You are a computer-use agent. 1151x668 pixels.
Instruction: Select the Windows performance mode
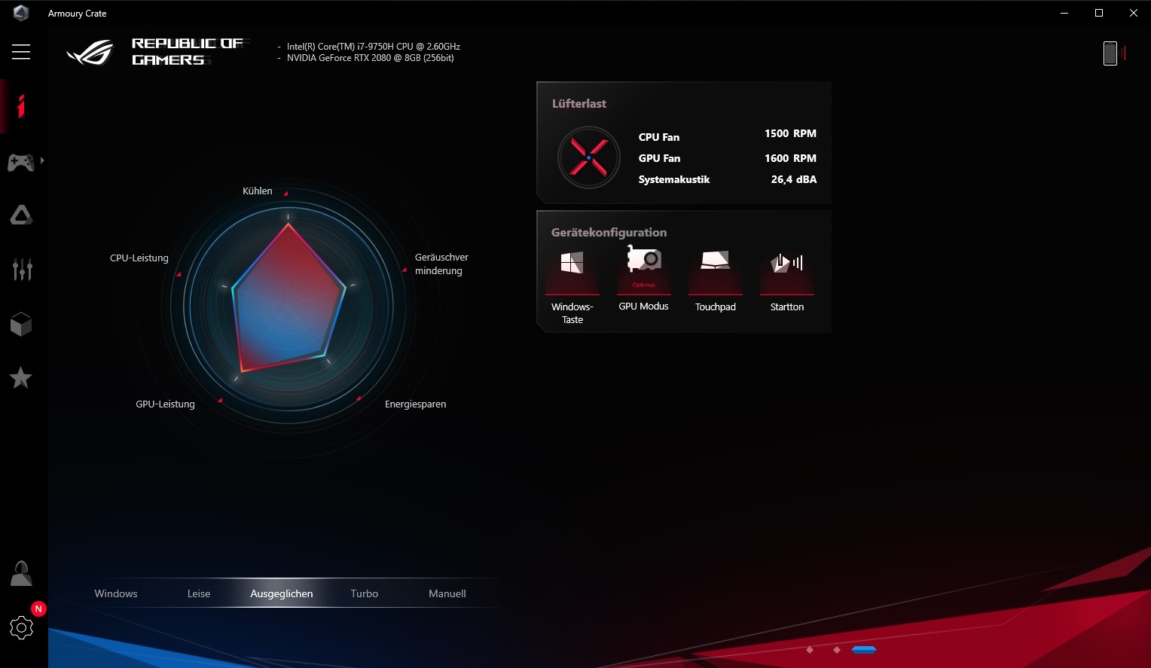click(x=116, y=593)
